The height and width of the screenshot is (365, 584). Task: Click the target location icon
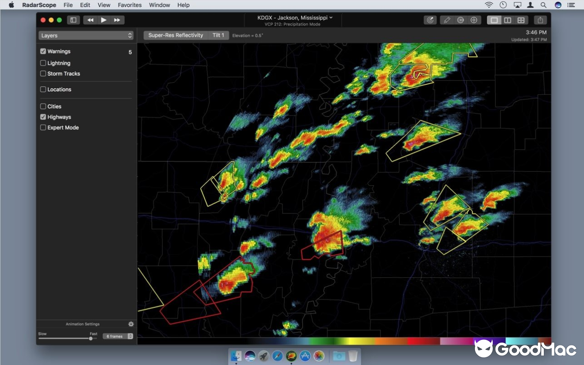click(474, 20)
